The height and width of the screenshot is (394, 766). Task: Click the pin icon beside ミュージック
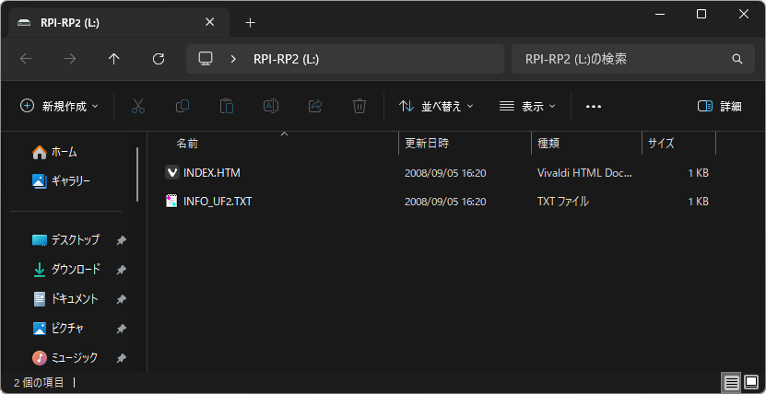point(121,358)
